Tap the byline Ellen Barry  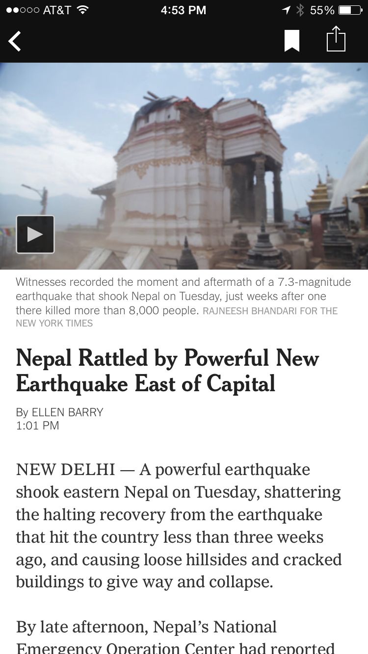pyautogui.click(x=67, y=412)
